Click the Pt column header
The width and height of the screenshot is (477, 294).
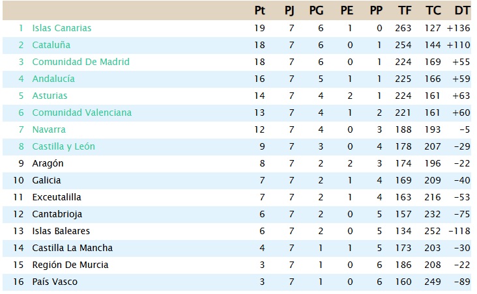click(x=260, y=10)
